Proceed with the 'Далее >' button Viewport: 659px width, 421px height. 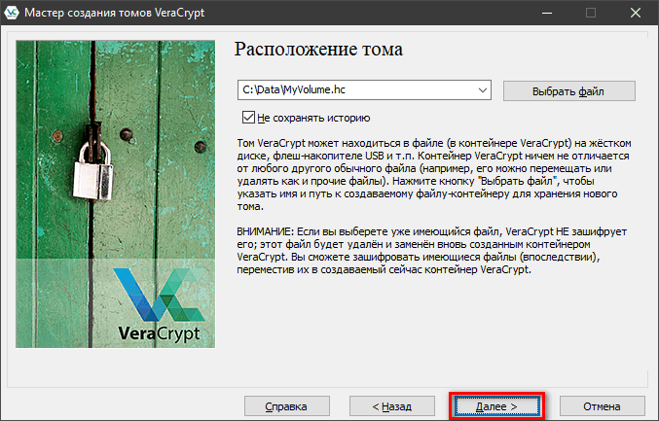(x=496, y=404)
